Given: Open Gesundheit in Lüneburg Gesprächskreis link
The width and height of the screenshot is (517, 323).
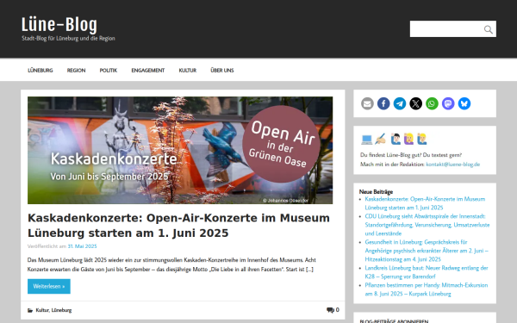Looking at the screenshot, I should [x=427, y=251].
